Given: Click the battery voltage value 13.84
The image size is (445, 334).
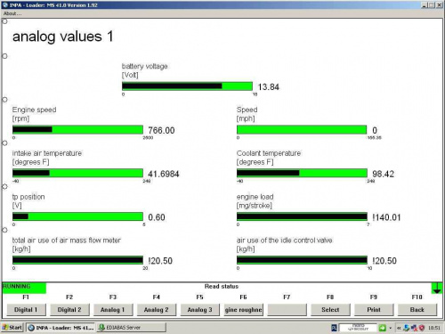Looking at the screenshot, I should pos(269,87).
